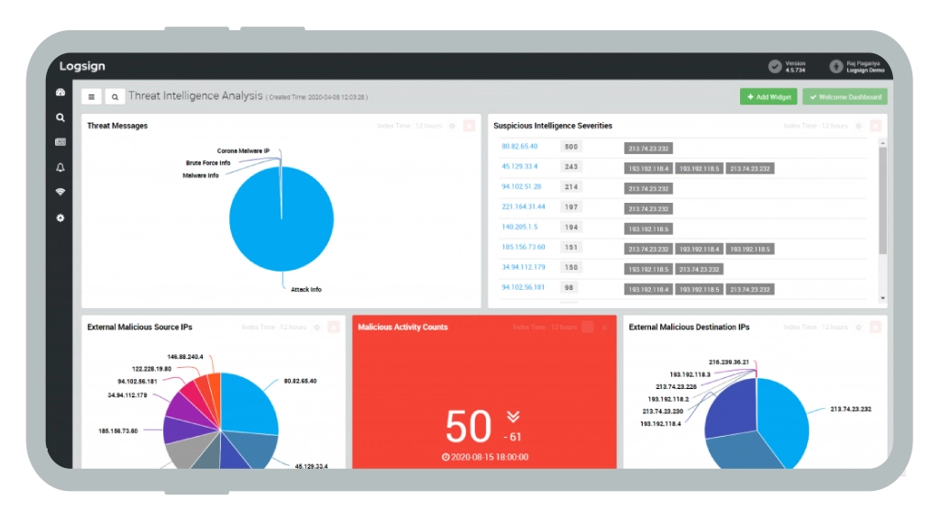Viewport: 939px width, 523px height.
Task: Remove the Threat Messages widget with its red X
Action: 469,126
